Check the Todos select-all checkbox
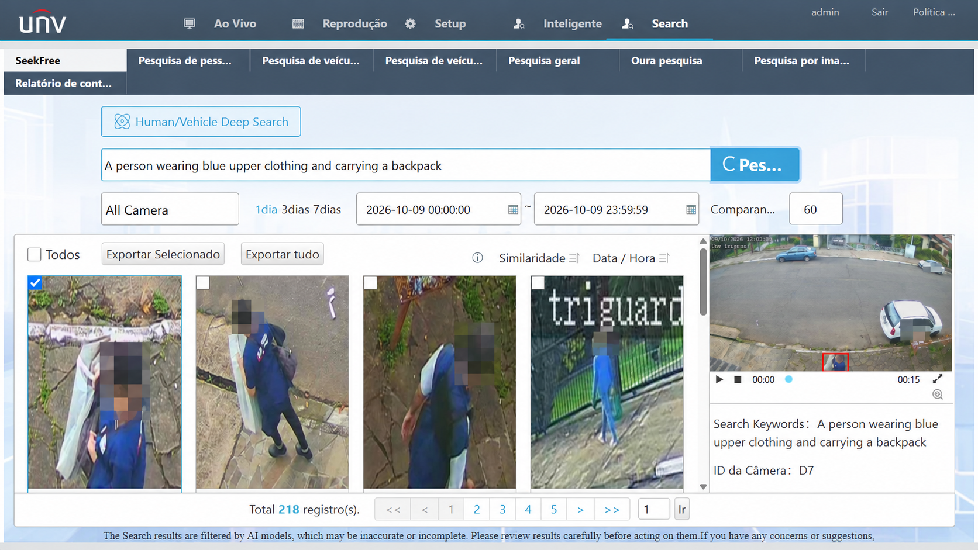Screen dimensions: 978x550 pos(35,254)
